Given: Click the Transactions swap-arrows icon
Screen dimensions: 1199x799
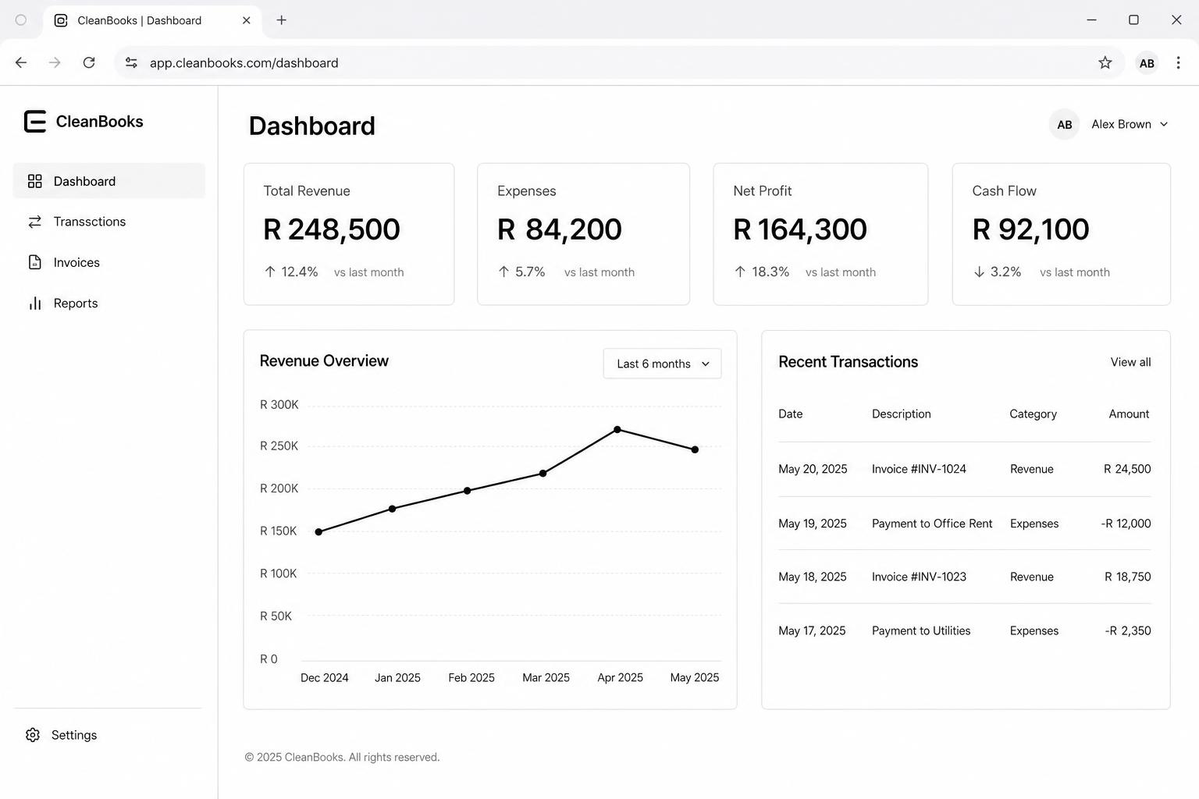Looking at the screenshot, I should 34,222.
